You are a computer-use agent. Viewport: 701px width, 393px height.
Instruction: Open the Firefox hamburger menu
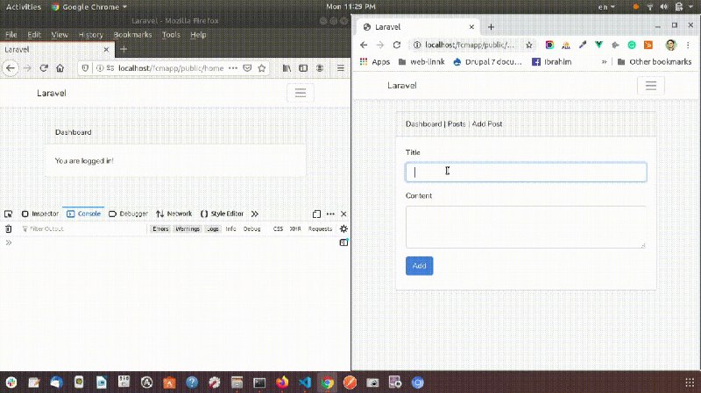341,68
